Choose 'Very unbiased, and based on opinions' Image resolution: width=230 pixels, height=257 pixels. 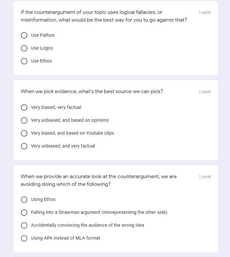[24, 120]
